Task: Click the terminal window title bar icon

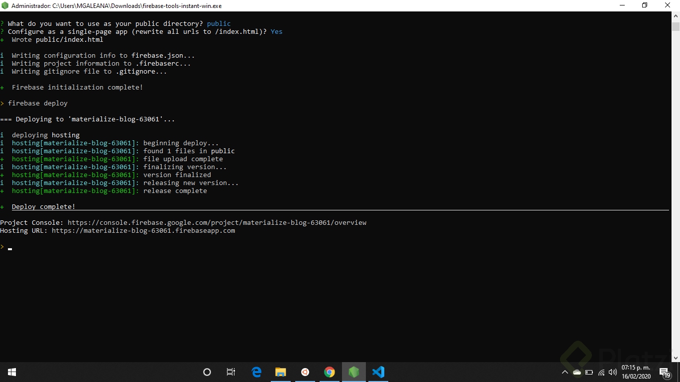Action: [x=5, y=5]
